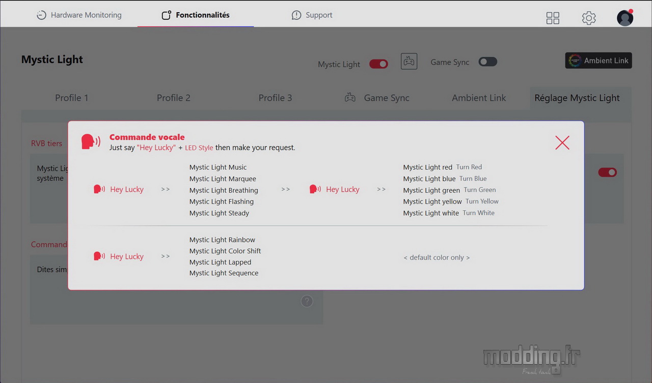Image resolution: width=652 pixels, height=383 pixels.
Task: Open the Ambient Link tab
Action: pos(479,98)
